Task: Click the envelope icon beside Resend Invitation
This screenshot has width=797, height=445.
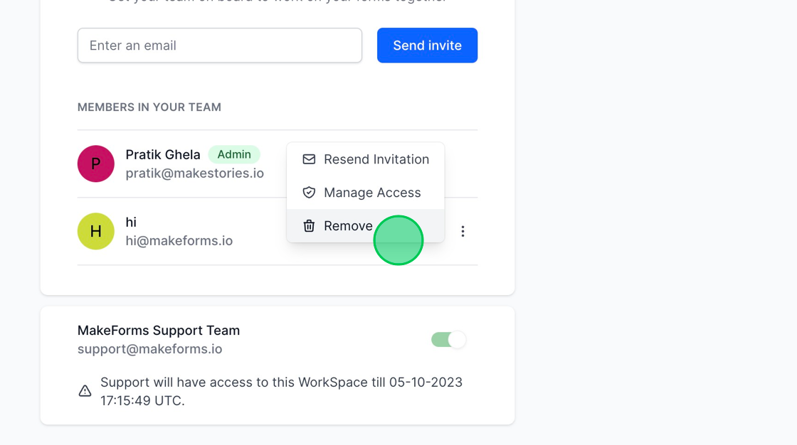Action: (309, 159)
